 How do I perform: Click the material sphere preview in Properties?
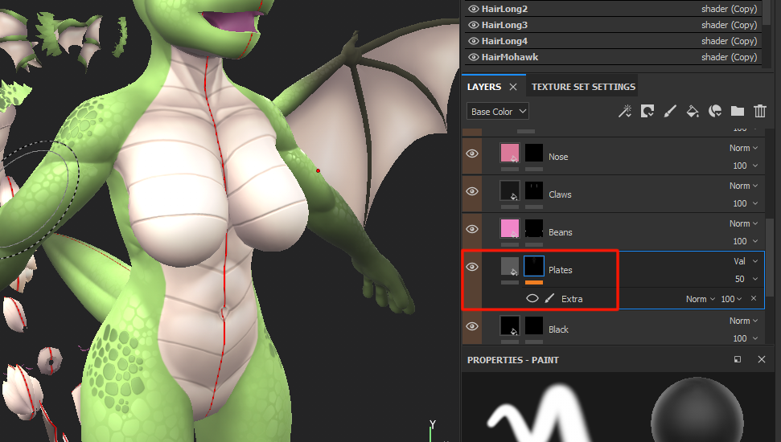coord(697,411)
